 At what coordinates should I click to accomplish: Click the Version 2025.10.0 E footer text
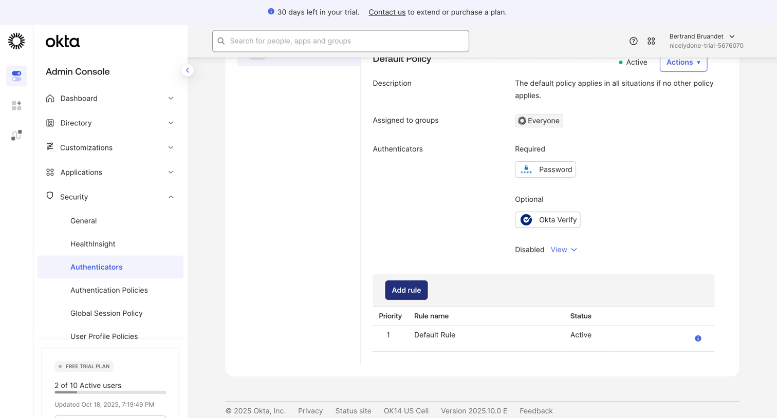(x=474, y=411)
